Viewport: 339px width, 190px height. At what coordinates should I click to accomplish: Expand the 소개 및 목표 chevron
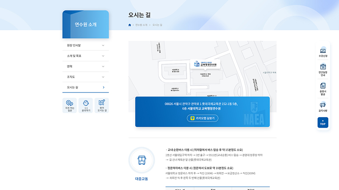[x=103, y=56]
